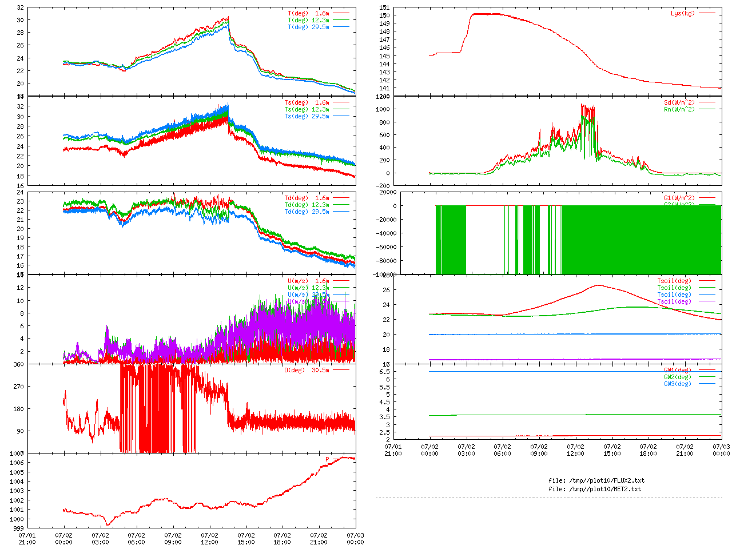Screen dimensions: 732x549
Task: Click the '-80000' y-axis value on the G1 chart
Action: click(x=386, y=261)
